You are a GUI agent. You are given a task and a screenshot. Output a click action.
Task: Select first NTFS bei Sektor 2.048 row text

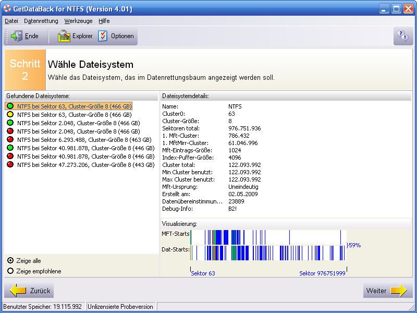79,123
